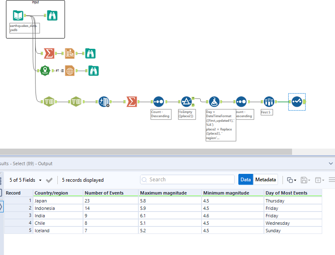Expand the 5 of 5 Fields dropdown

40,180
